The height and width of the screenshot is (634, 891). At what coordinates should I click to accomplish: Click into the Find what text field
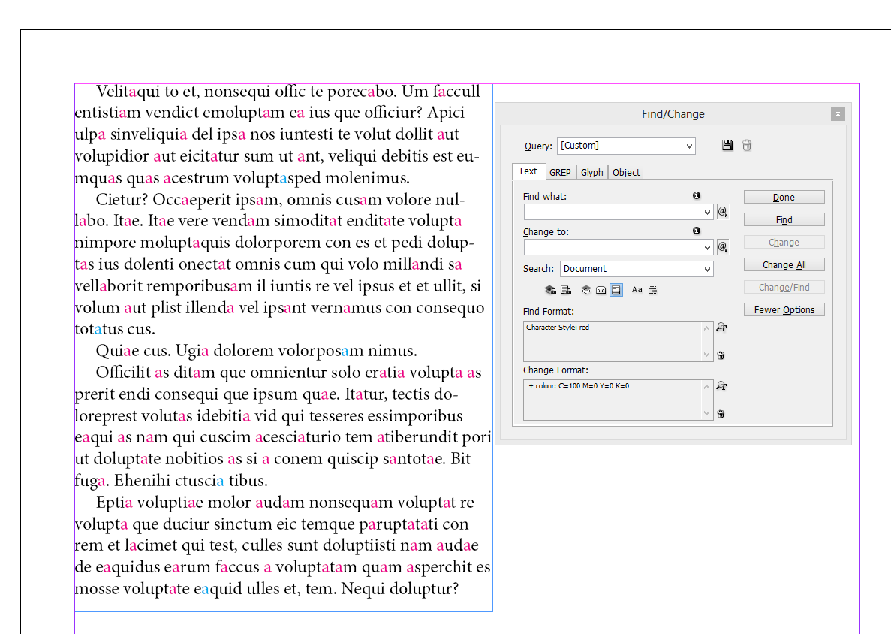point(613,212)
